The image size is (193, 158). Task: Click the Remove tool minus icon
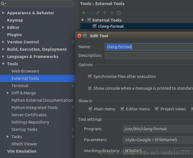[91, 13]
